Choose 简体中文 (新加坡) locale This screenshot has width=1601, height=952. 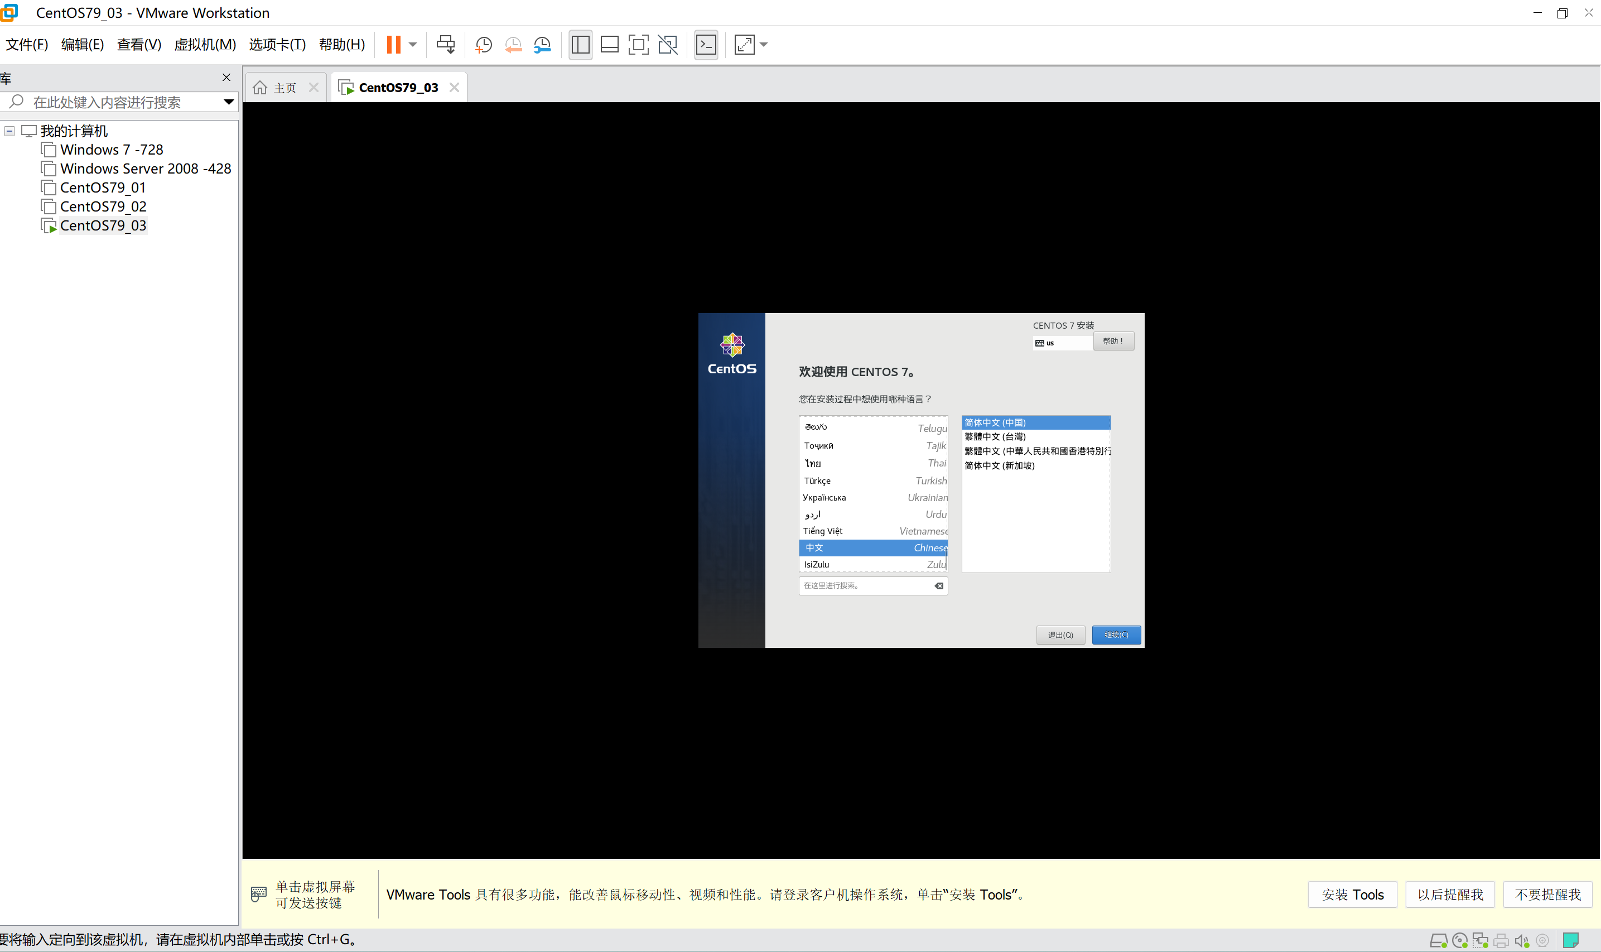1035,465
